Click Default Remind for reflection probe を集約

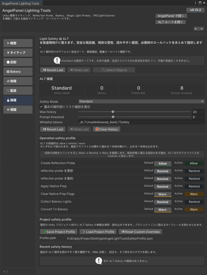tap(163, 179)
